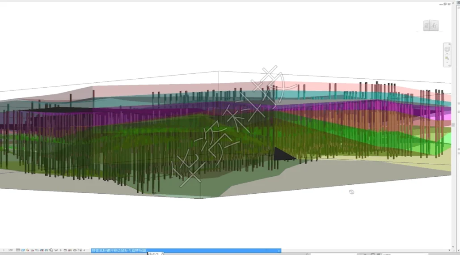Restore down the 3D view window
This screenshot has height=255, width=460.
[445, 4]
